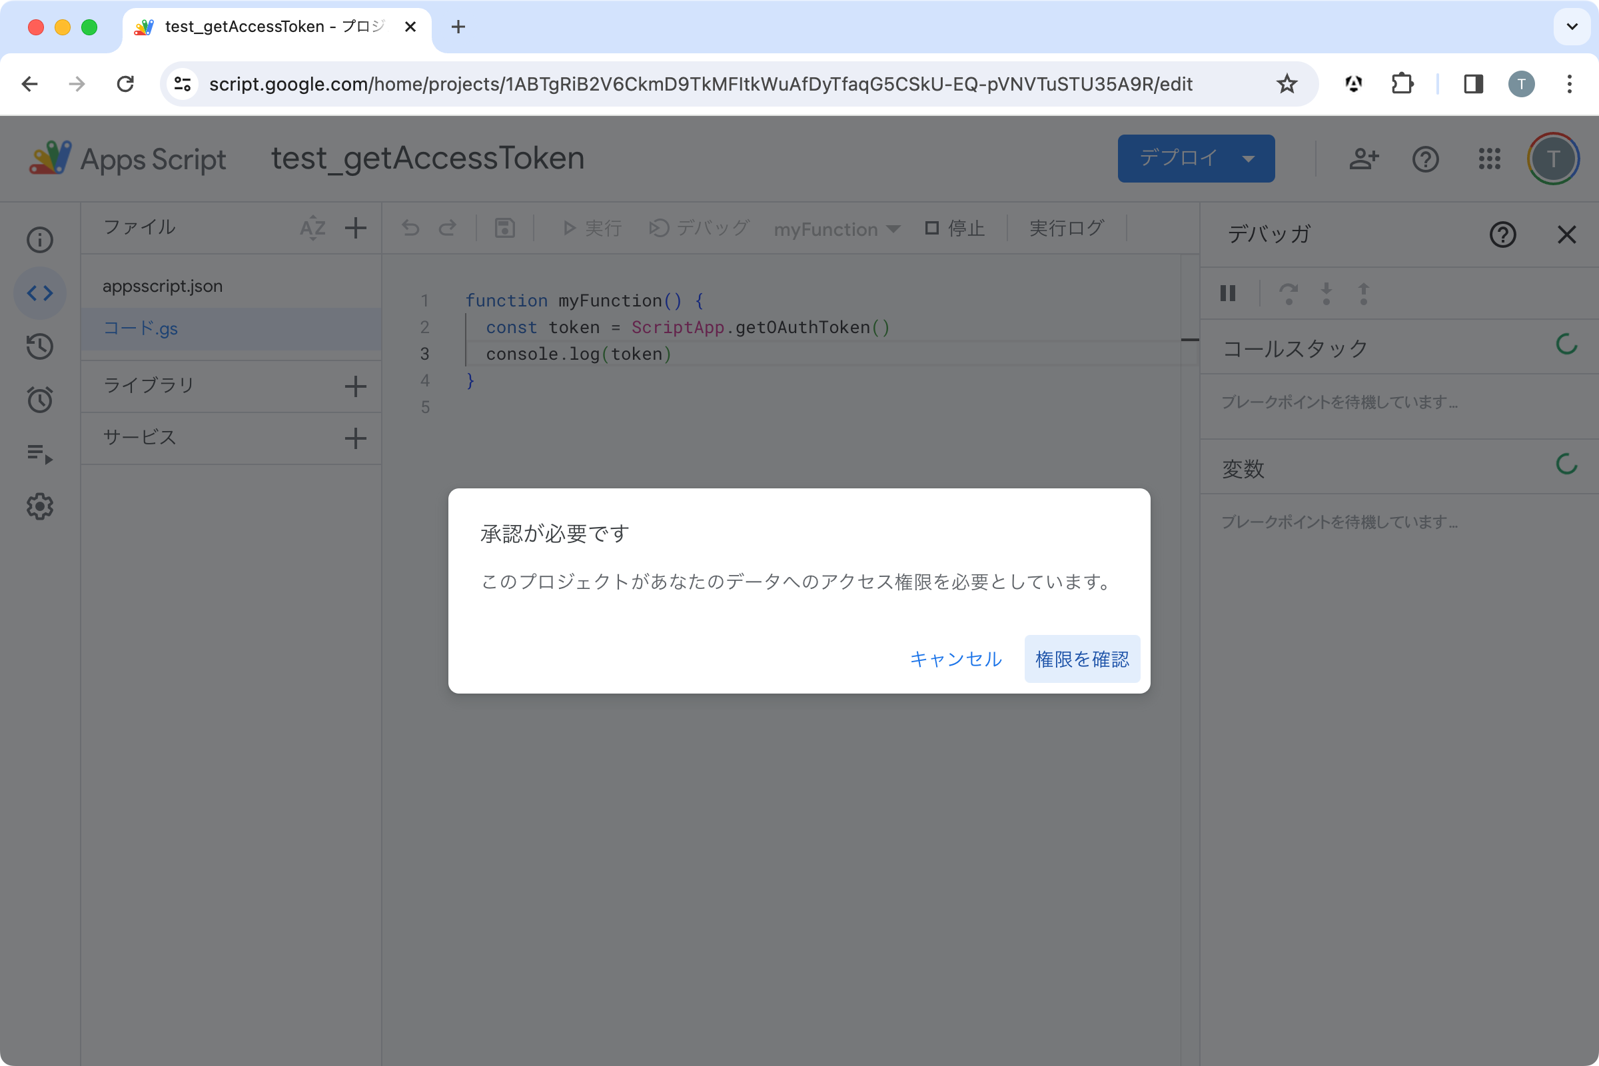Open Google apps grid icon
The image size is (1599, 1066).
[1489, 159]
